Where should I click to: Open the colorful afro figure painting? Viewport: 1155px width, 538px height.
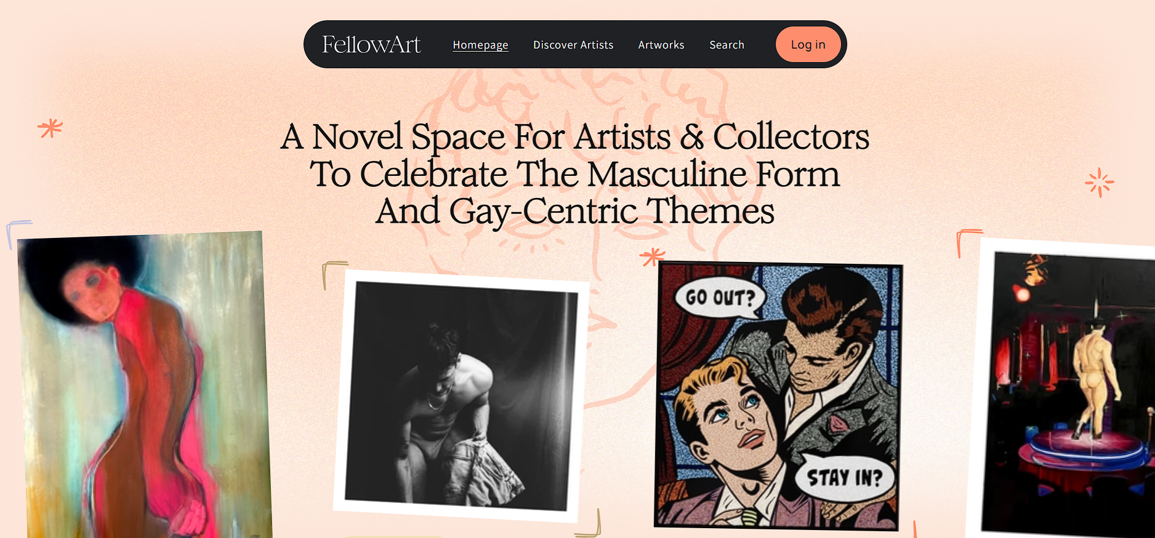(x=145, y=386)
